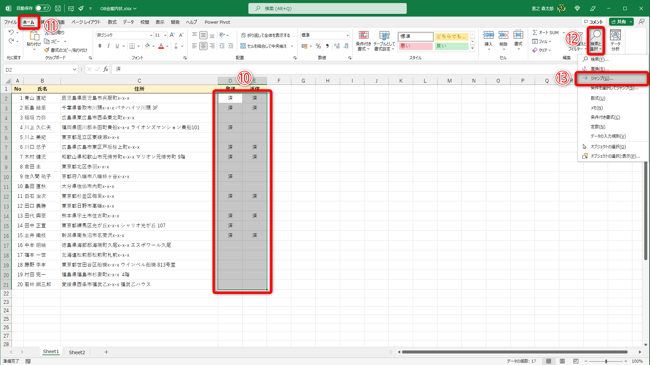Click the Name Box showing D2
This screenshot has height=365, width=650.
click(x=37, y=69)
